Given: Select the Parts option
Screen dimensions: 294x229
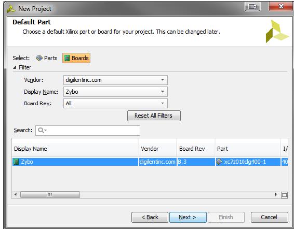Looking at the screenshot, I should [x=47, y=58].
